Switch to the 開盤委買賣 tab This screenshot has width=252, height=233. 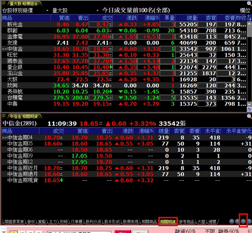[x=14, y=222]
